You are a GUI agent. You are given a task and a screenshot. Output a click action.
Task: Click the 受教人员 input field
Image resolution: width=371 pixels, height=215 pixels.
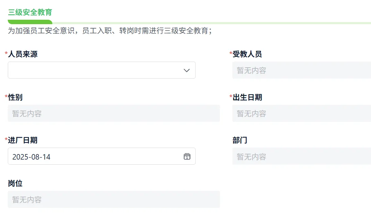[x=301, y=70]
